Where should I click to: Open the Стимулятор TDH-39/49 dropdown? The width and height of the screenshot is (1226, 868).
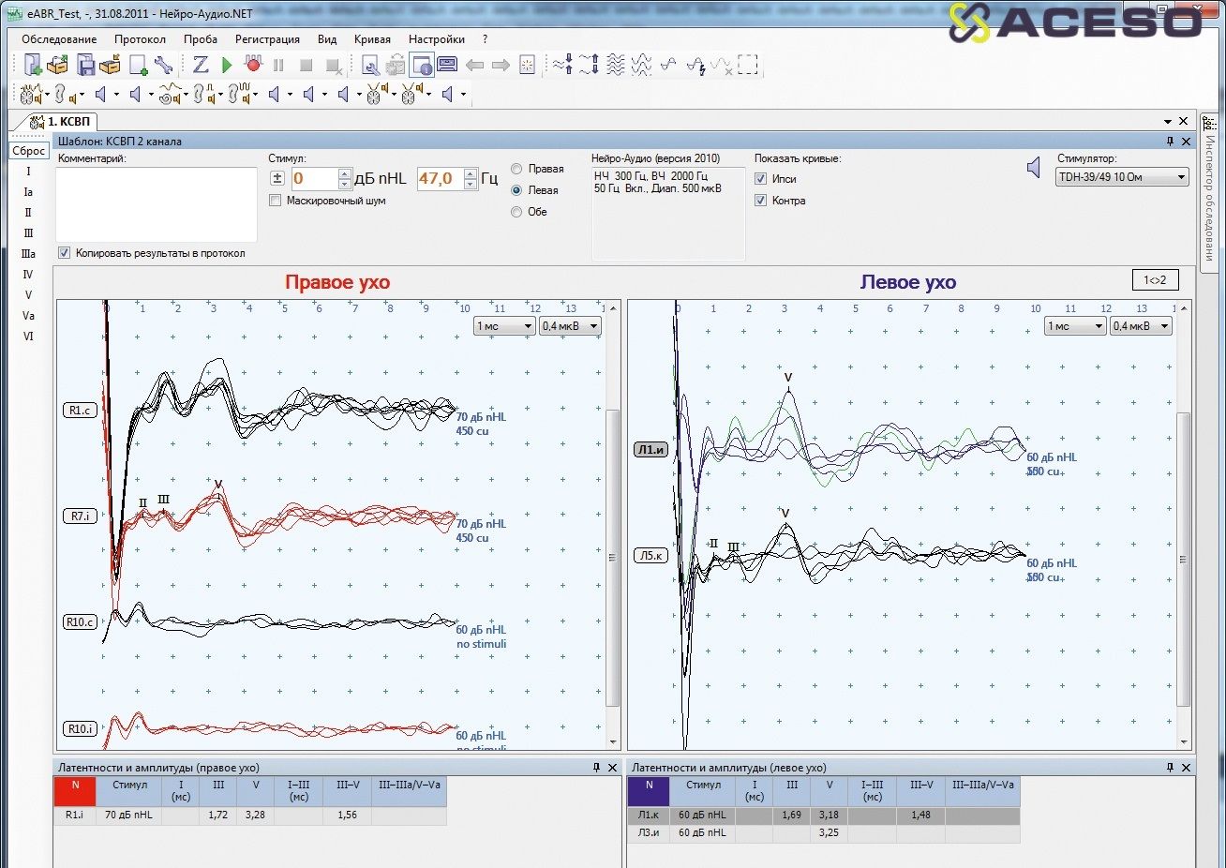pos(1121,177)
